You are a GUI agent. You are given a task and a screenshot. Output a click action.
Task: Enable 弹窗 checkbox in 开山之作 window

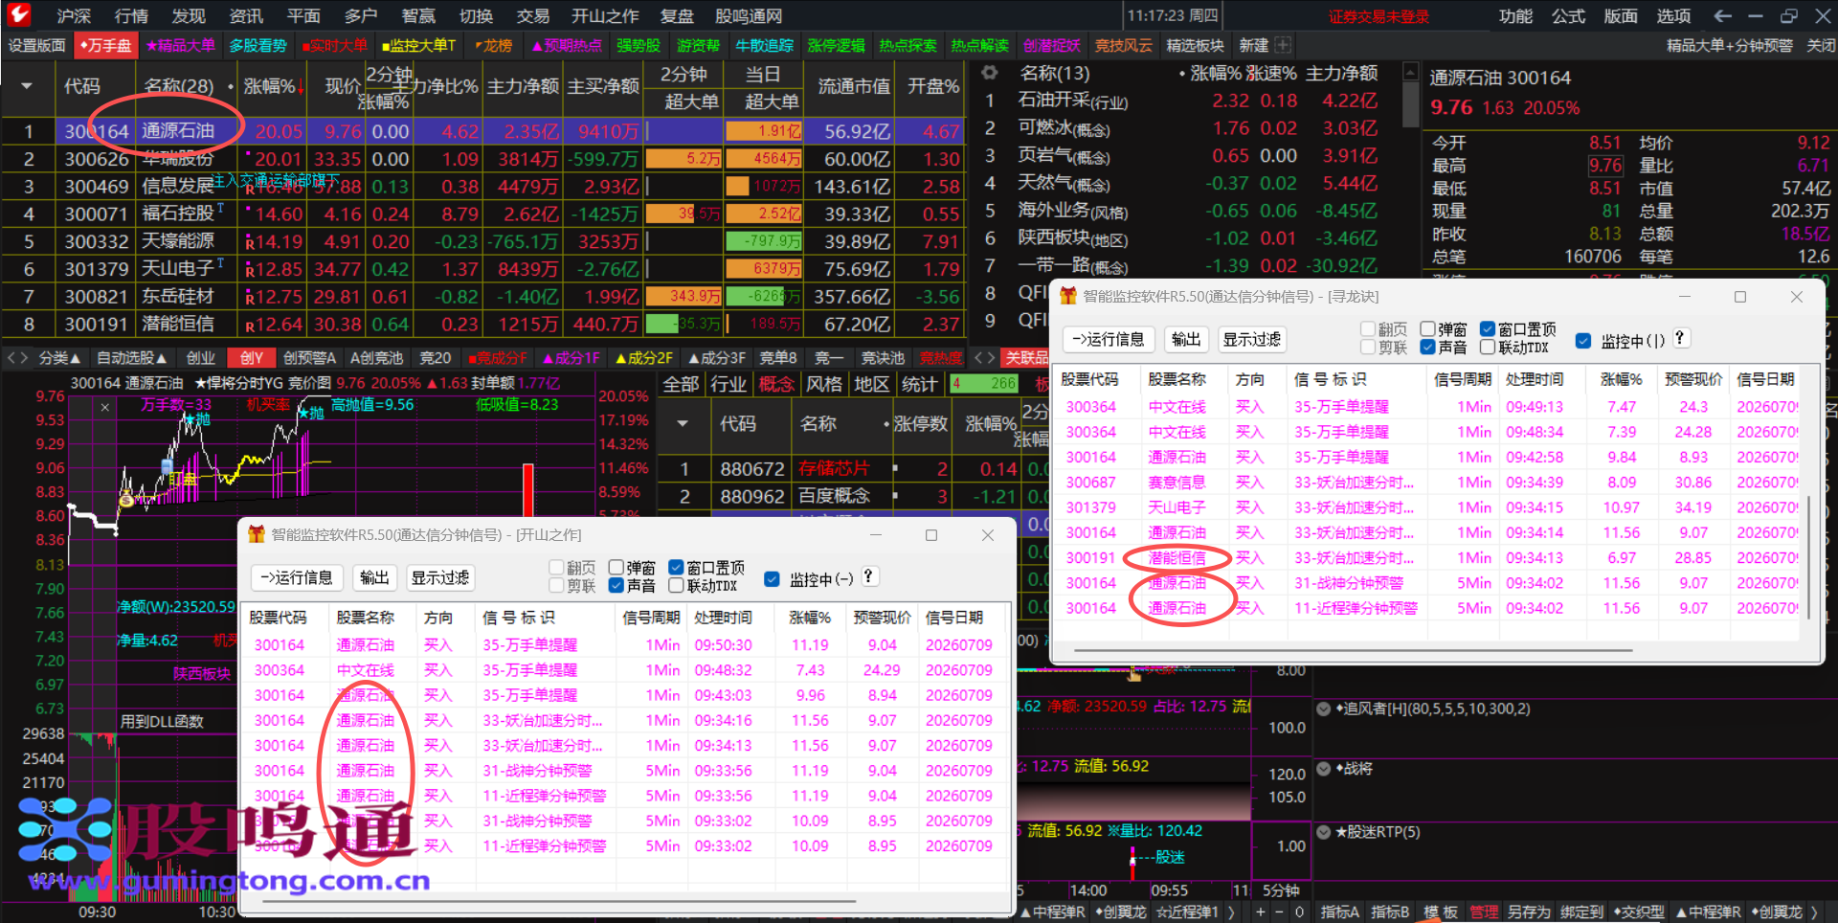[x=616, y=568]
